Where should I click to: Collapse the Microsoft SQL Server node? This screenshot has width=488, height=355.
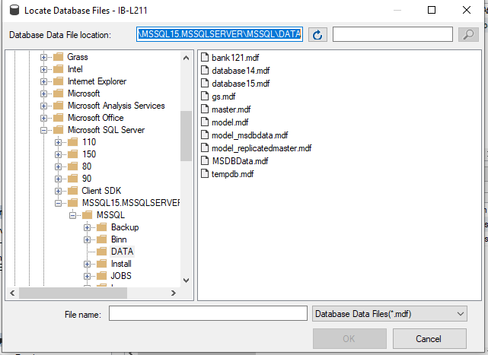[x=44, y=130]
